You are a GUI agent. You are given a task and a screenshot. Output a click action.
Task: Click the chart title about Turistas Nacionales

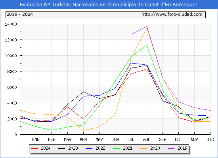109,5
